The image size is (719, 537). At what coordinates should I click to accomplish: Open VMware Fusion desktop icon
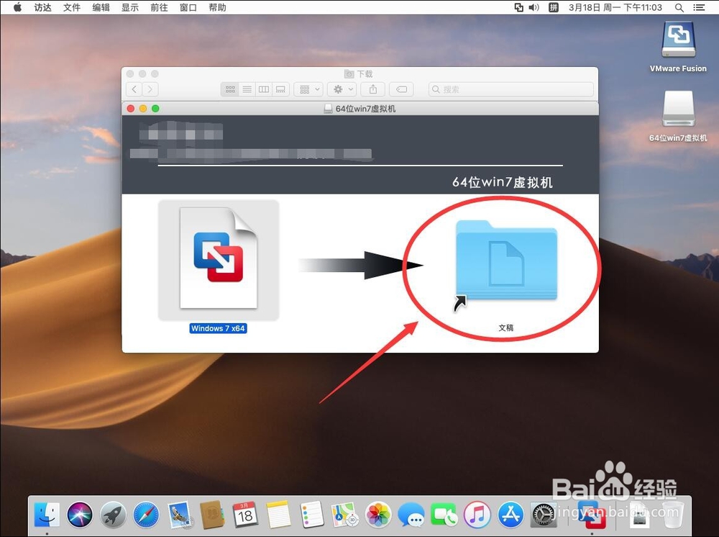678,41
